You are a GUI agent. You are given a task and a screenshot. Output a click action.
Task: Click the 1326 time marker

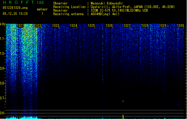(x=109, y=26)
